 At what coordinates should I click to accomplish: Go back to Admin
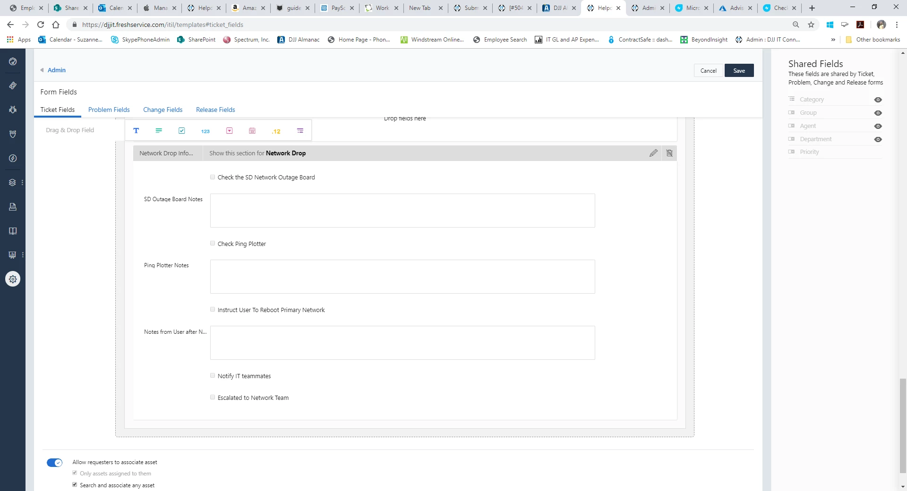(56, 70)
